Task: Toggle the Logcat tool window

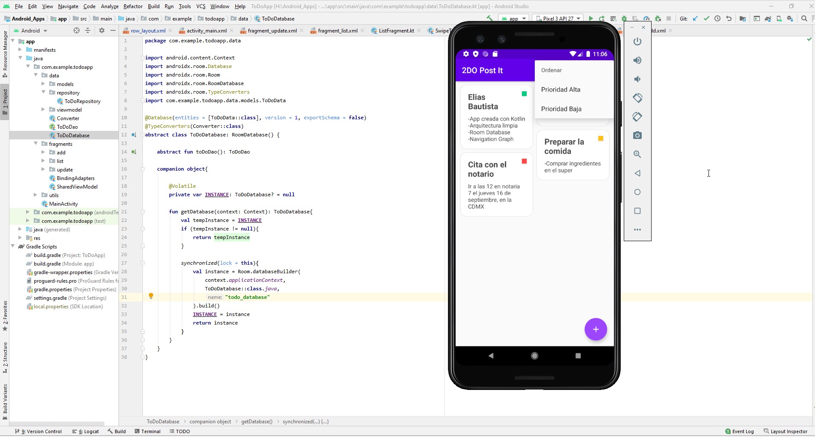Action: 86,431
